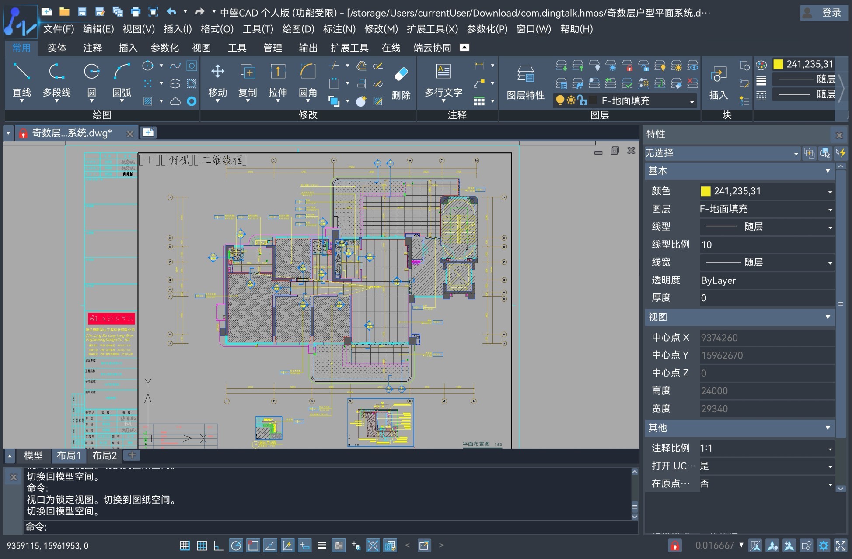Open the 标注(N) menu
The width and height of the screenshot is (852, 559).
click(339, 29)
